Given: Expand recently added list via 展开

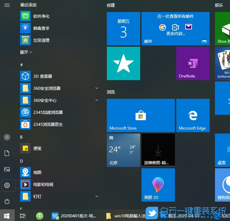Looking at the screenshot, I should pos(26,52).
